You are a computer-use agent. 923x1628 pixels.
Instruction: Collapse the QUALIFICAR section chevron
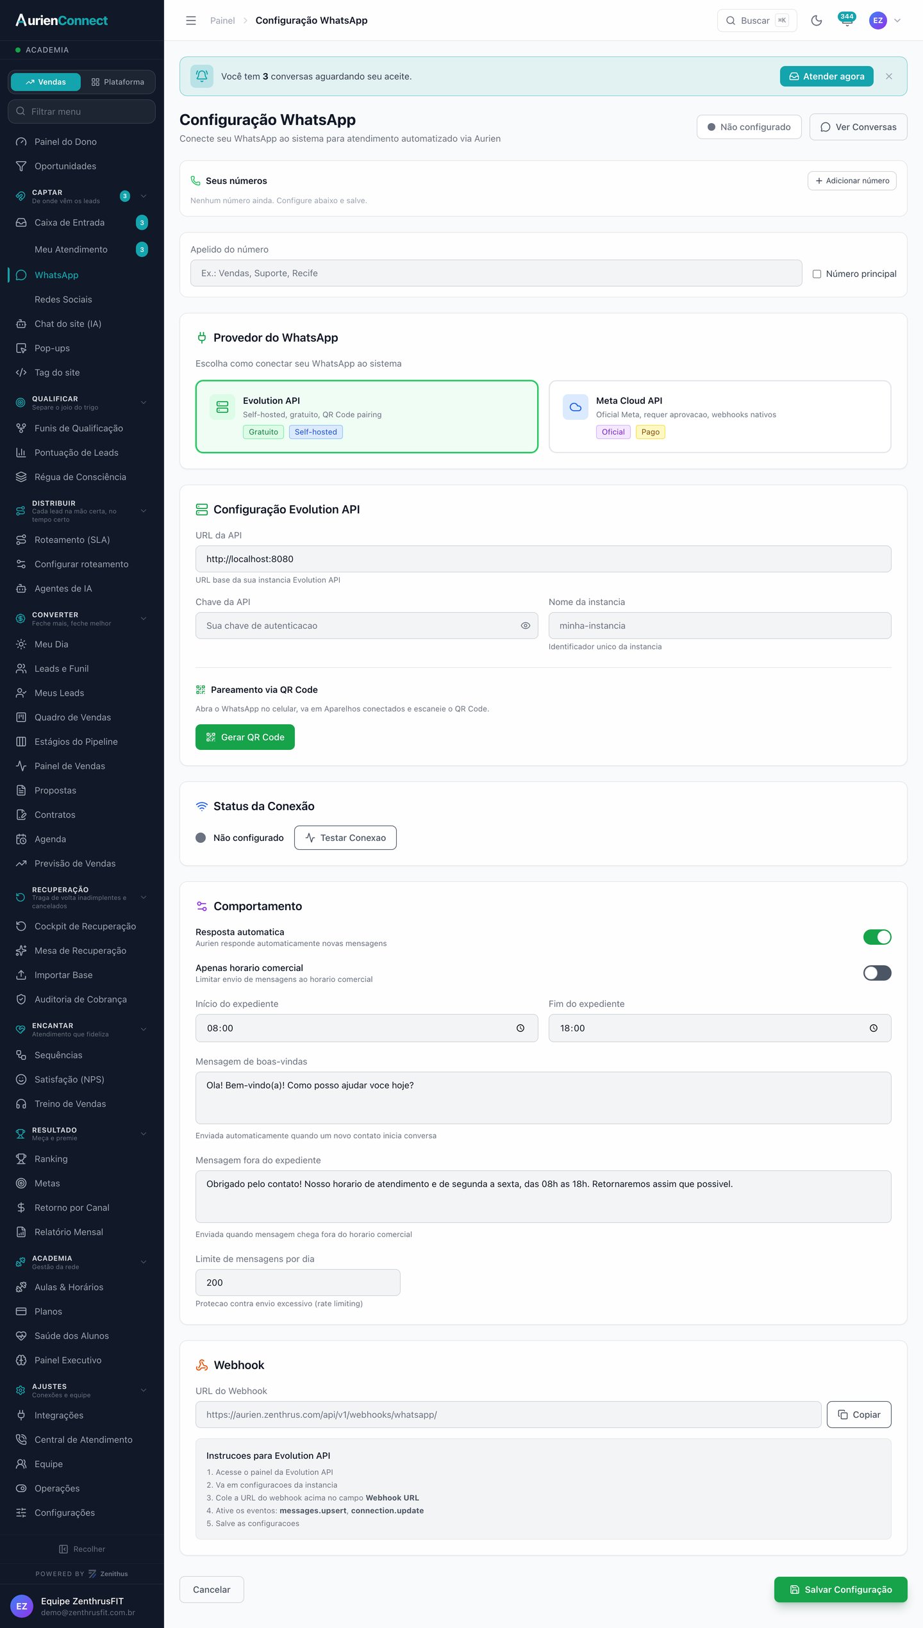144,403
